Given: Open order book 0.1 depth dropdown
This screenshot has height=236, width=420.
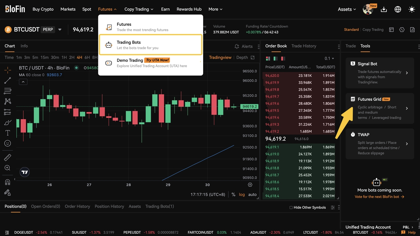Looking at the screenshot, I should 329,59.
